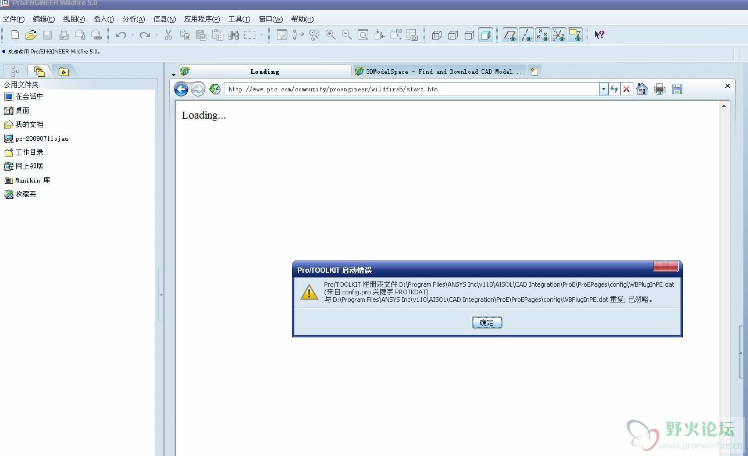Print the browser page
748x456 pixels.
coord(659,89)
